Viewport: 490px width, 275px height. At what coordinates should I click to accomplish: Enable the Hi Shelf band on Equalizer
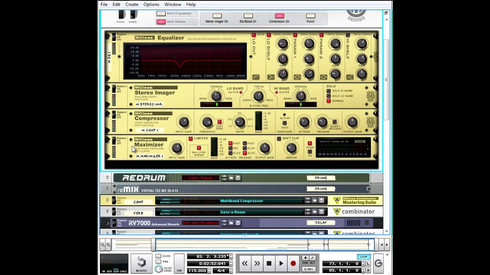[x=348, y=35]
